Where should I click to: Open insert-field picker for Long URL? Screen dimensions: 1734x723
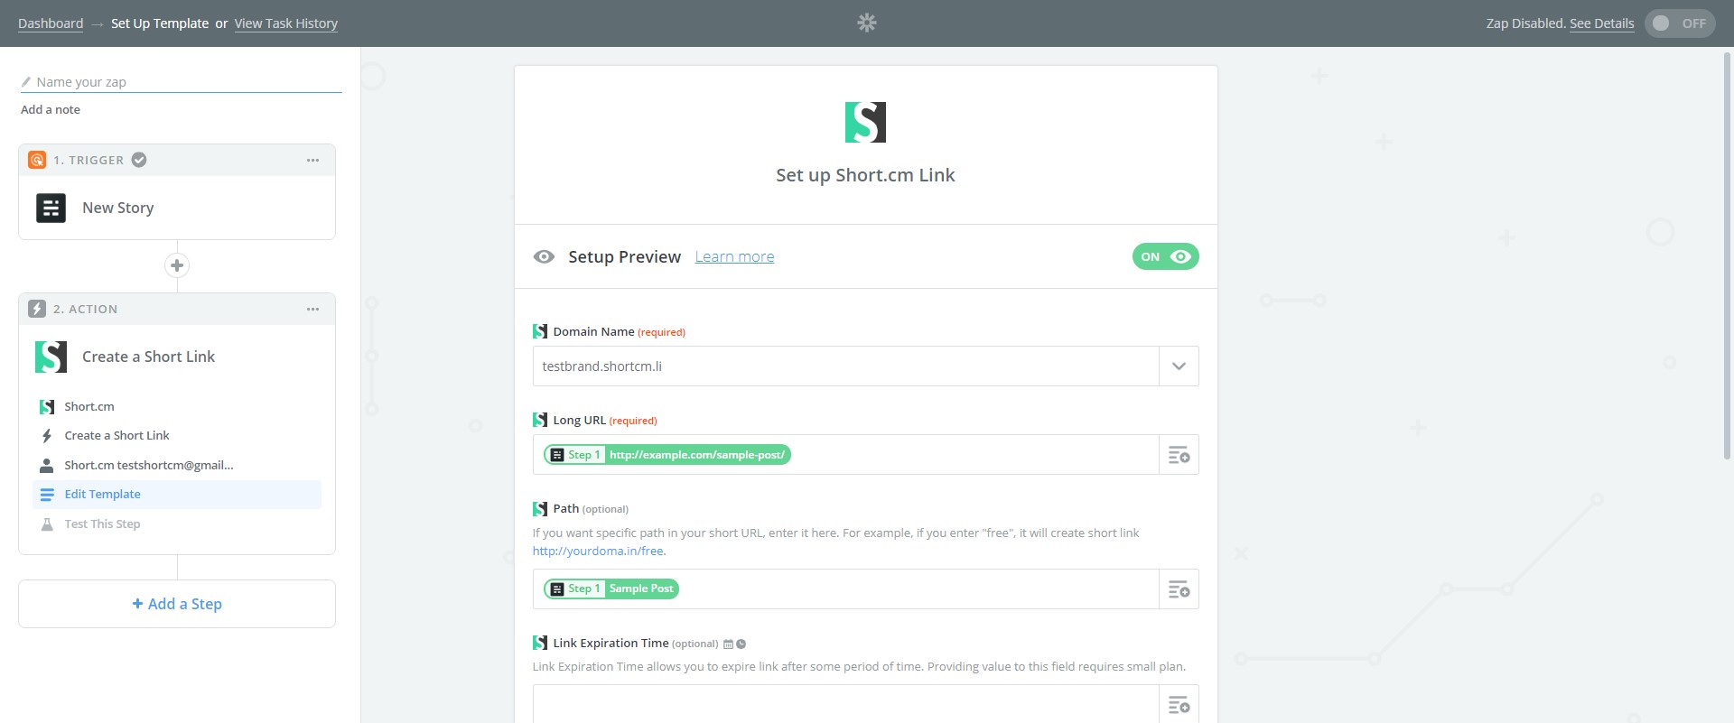click(1179, 455)
